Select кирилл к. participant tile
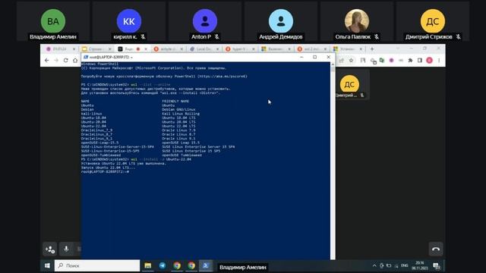The image size is (486, 273). (129, 21)
